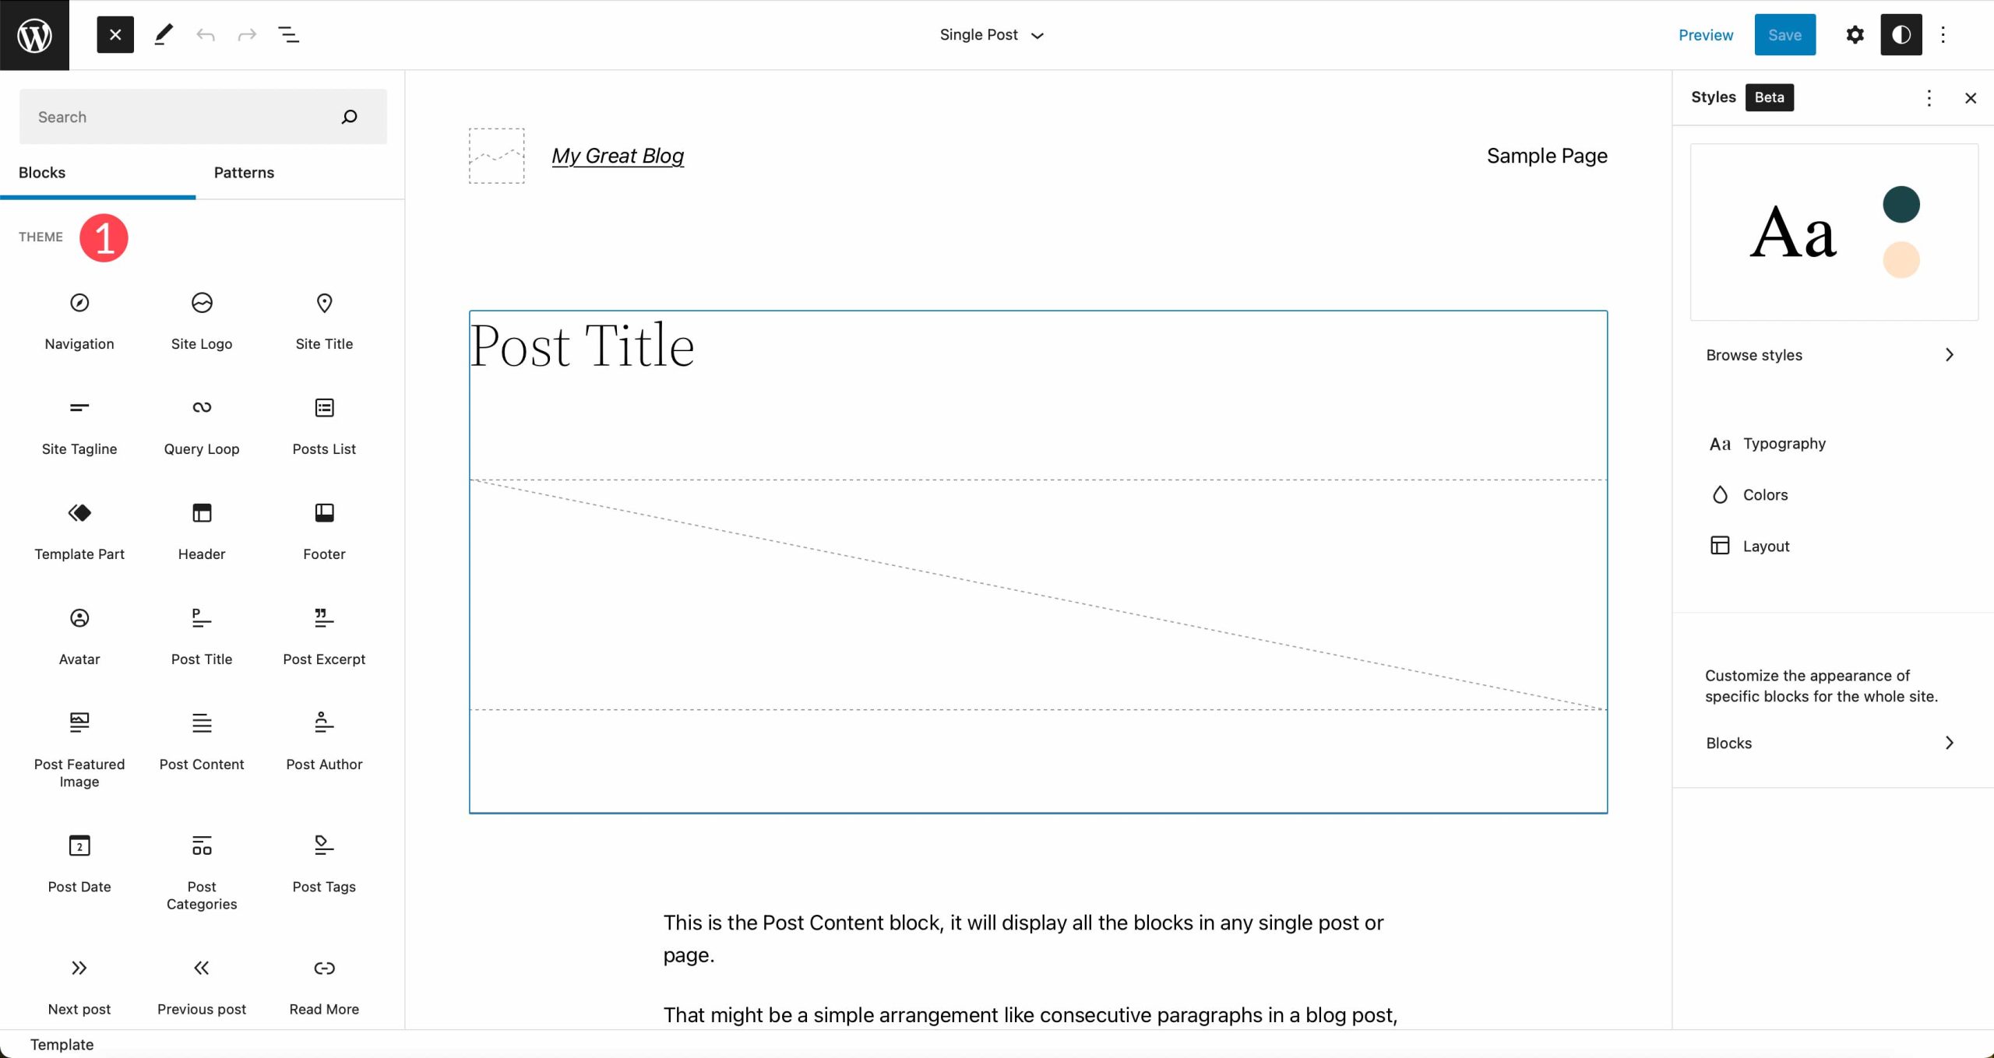Click the Browse styles chevron
Viewport: 1994px width, 1058px height.
click(1950, 353)
